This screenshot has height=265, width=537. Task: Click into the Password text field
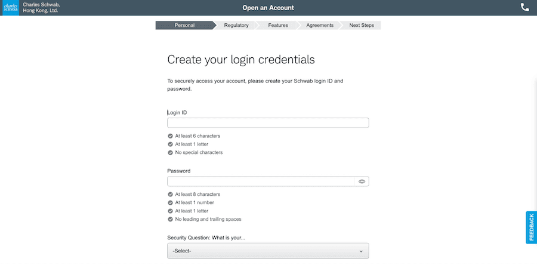coord(261,181)
